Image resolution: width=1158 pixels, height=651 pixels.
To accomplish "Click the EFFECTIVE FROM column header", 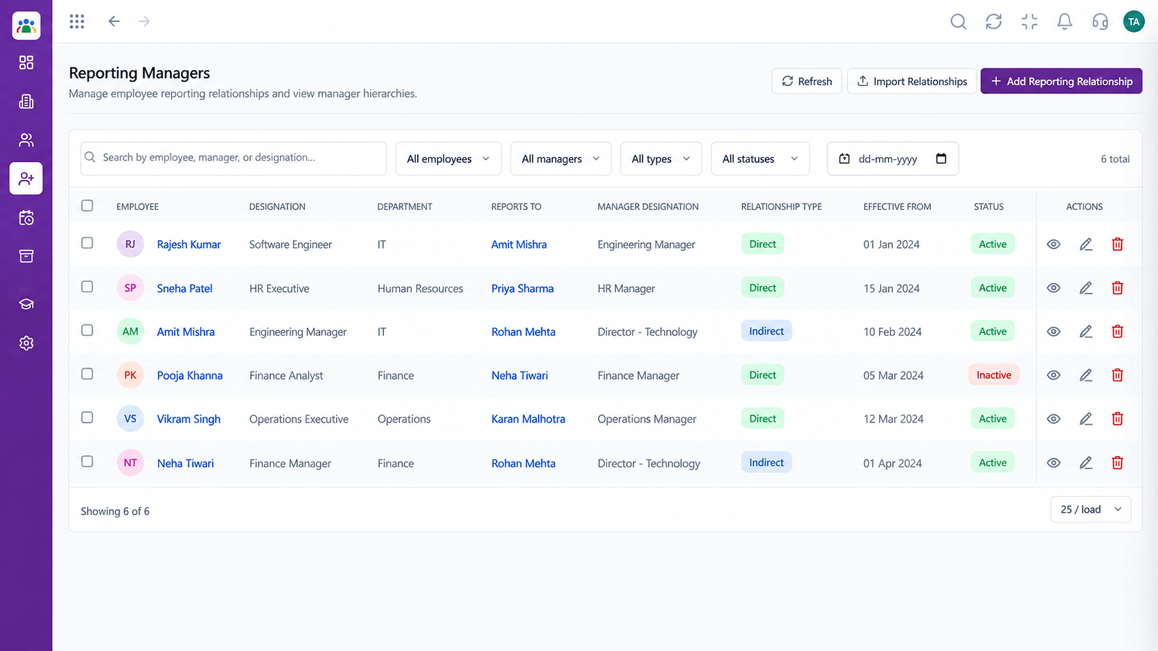I will (897, 207).
